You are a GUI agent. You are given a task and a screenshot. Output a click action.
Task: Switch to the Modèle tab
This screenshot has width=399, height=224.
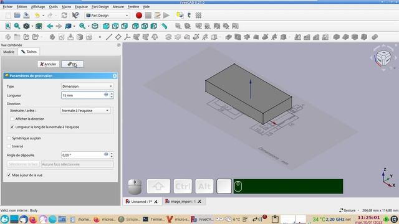click(9, 52)
